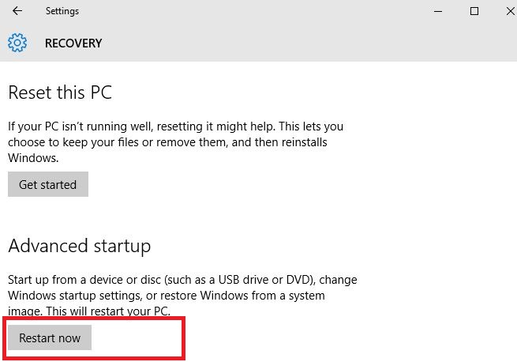Click the empty title bar between Settings and minimize

254,11
